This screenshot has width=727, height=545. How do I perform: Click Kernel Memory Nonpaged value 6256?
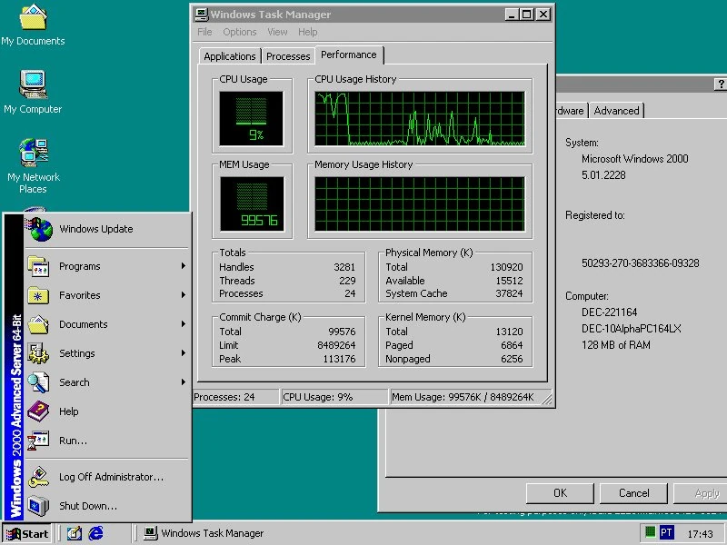512,359
